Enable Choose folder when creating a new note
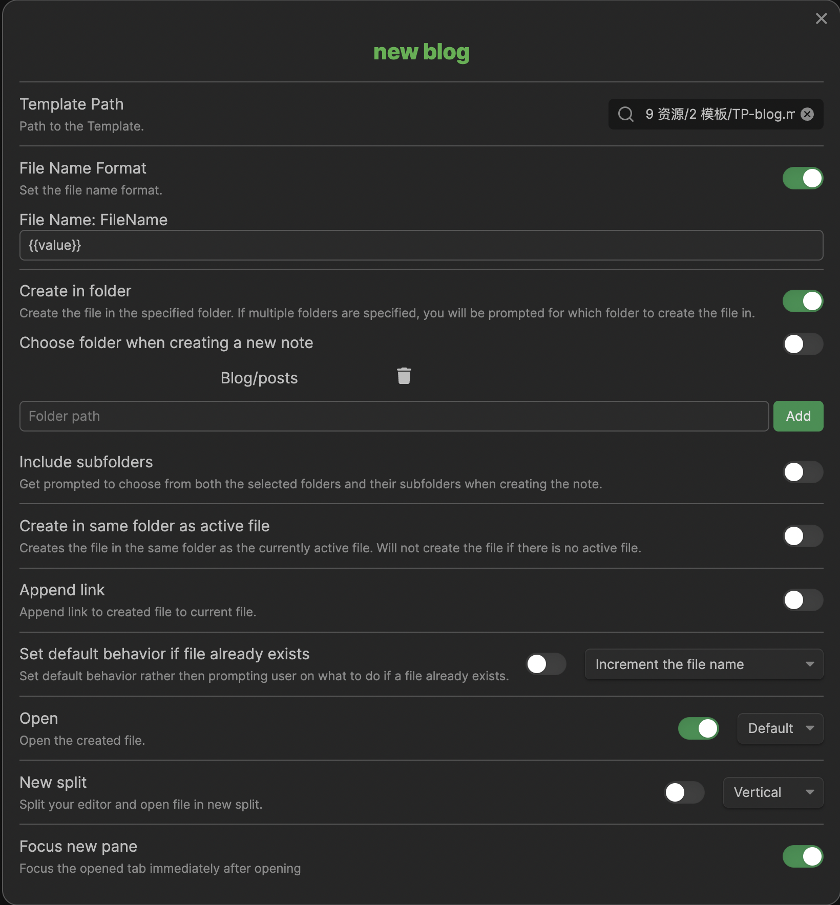This screenshot has width=840, height=905. click(x=803, y=344)
